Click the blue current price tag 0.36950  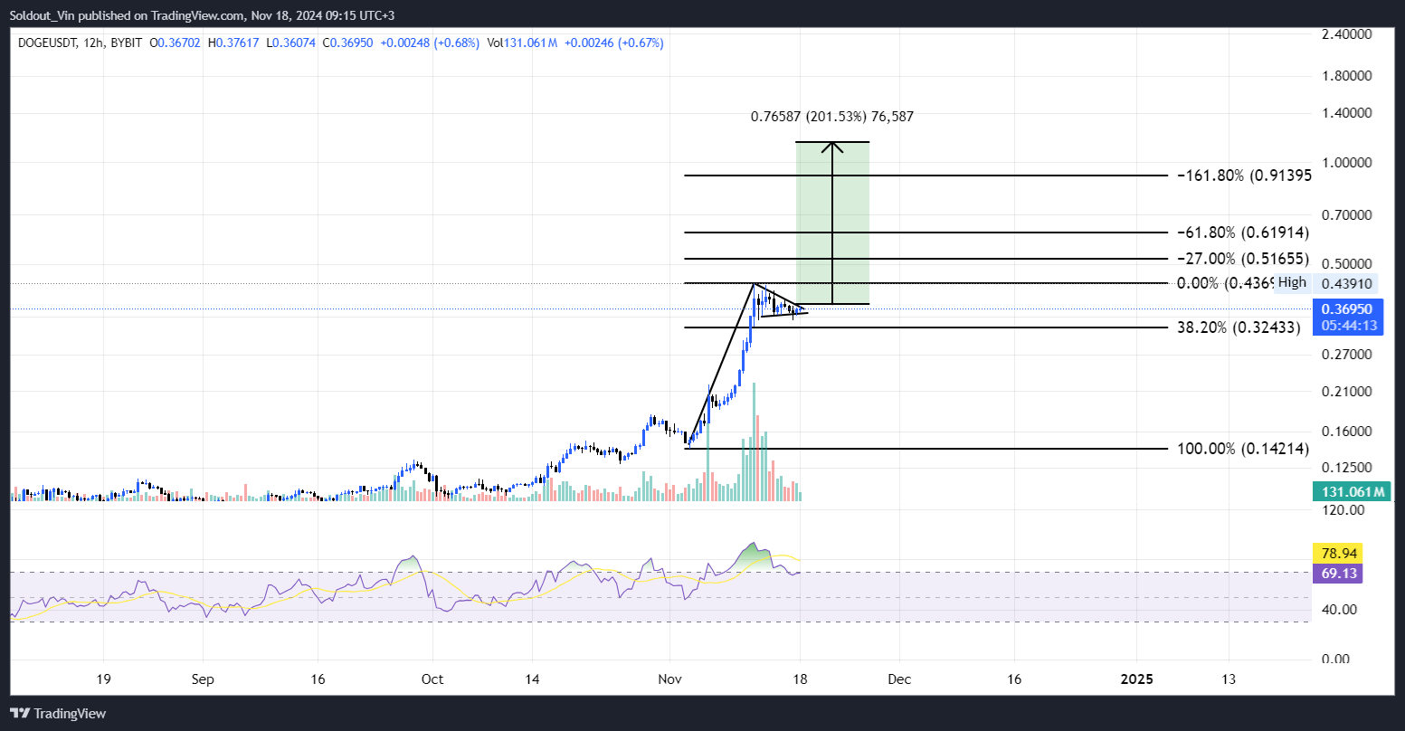1348,309
